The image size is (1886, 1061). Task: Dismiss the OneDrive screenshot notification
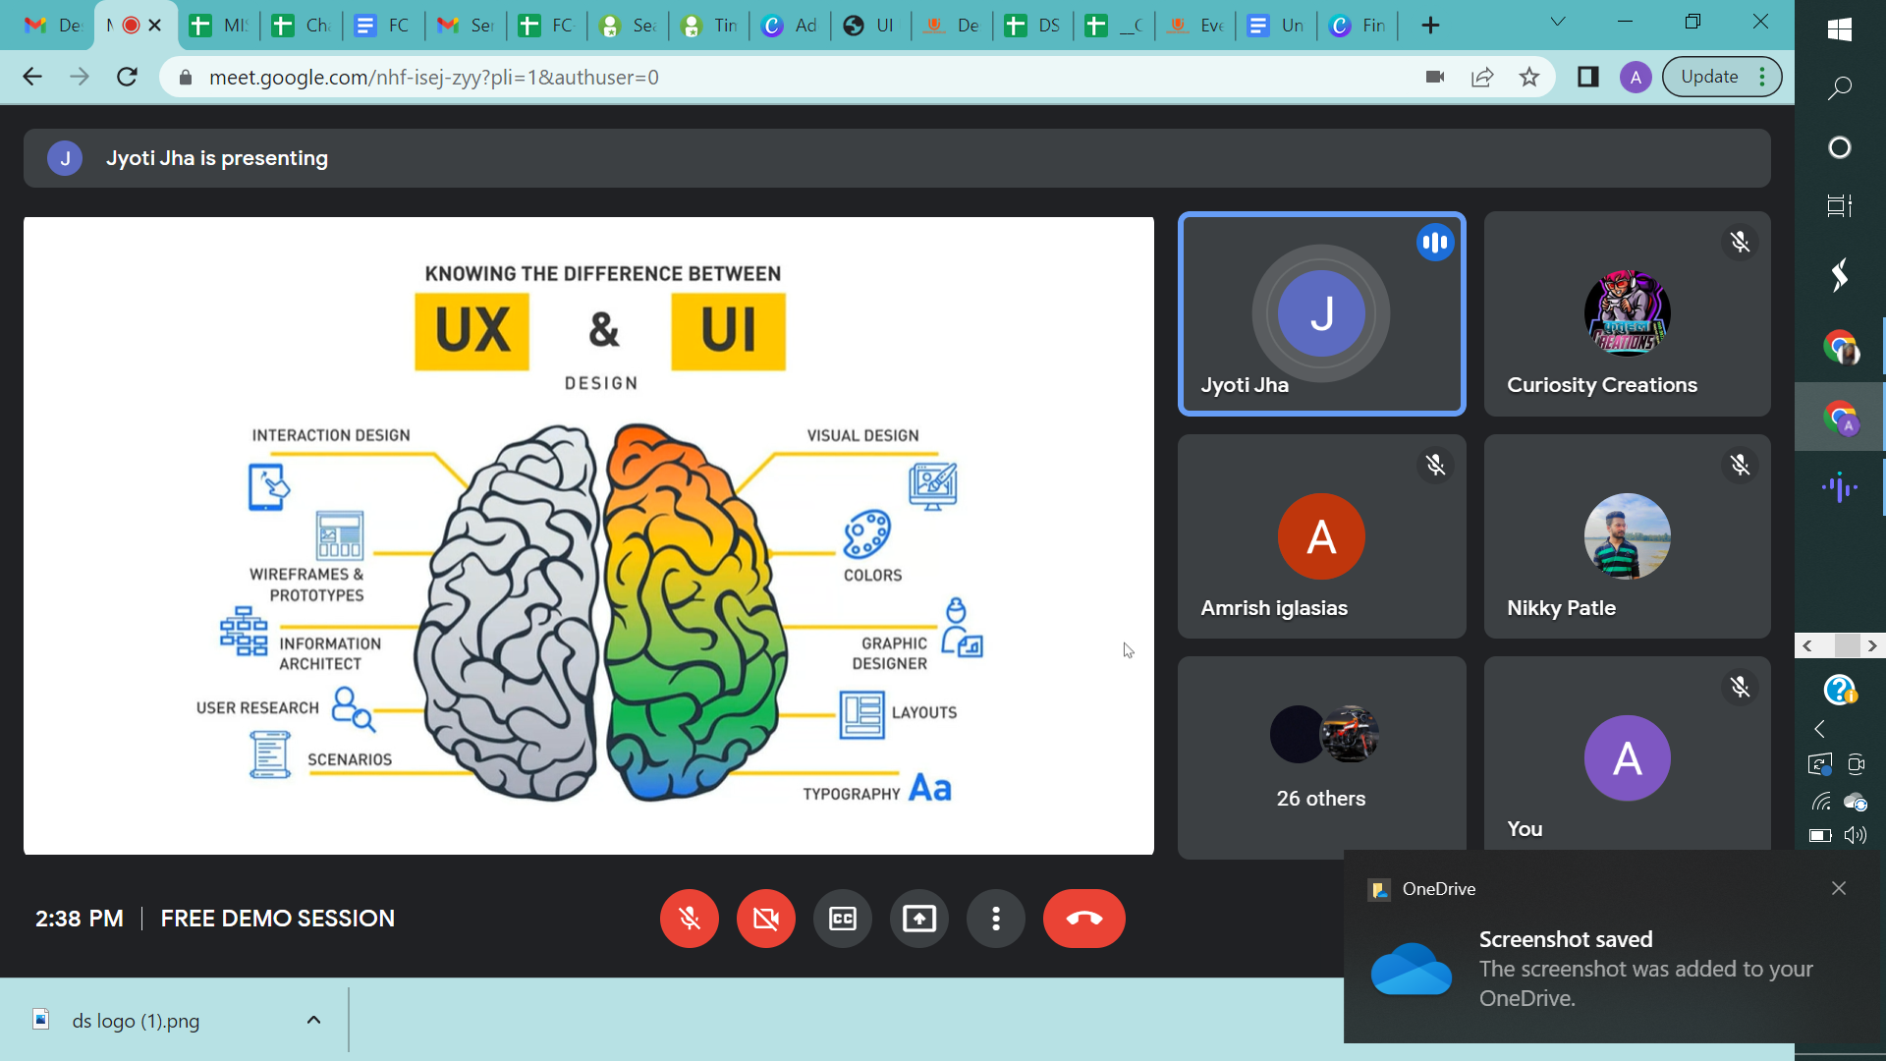coord(1839,888)
